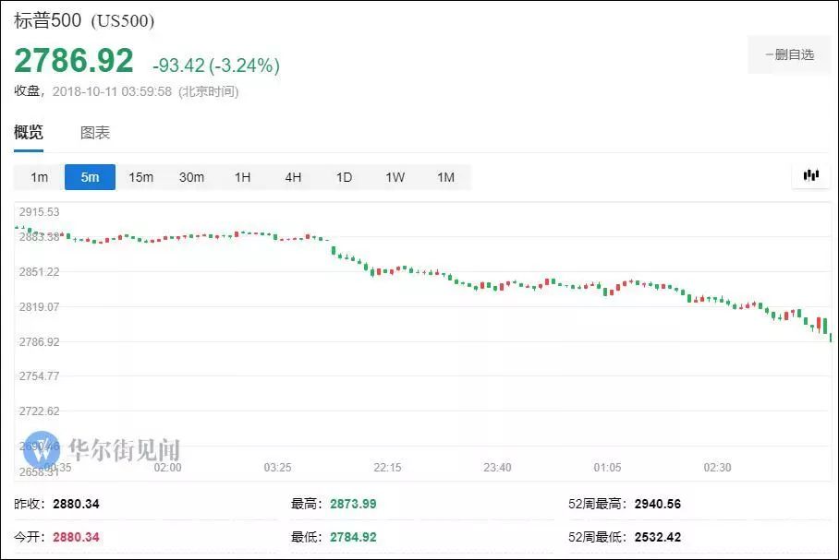
Task: Select the 1M monthly timeframe
Action: point(444,176)
